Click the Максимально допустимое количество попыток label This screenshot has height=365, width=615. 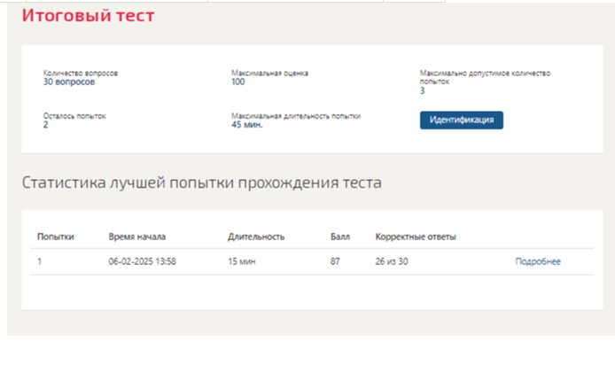pos(485,77)
